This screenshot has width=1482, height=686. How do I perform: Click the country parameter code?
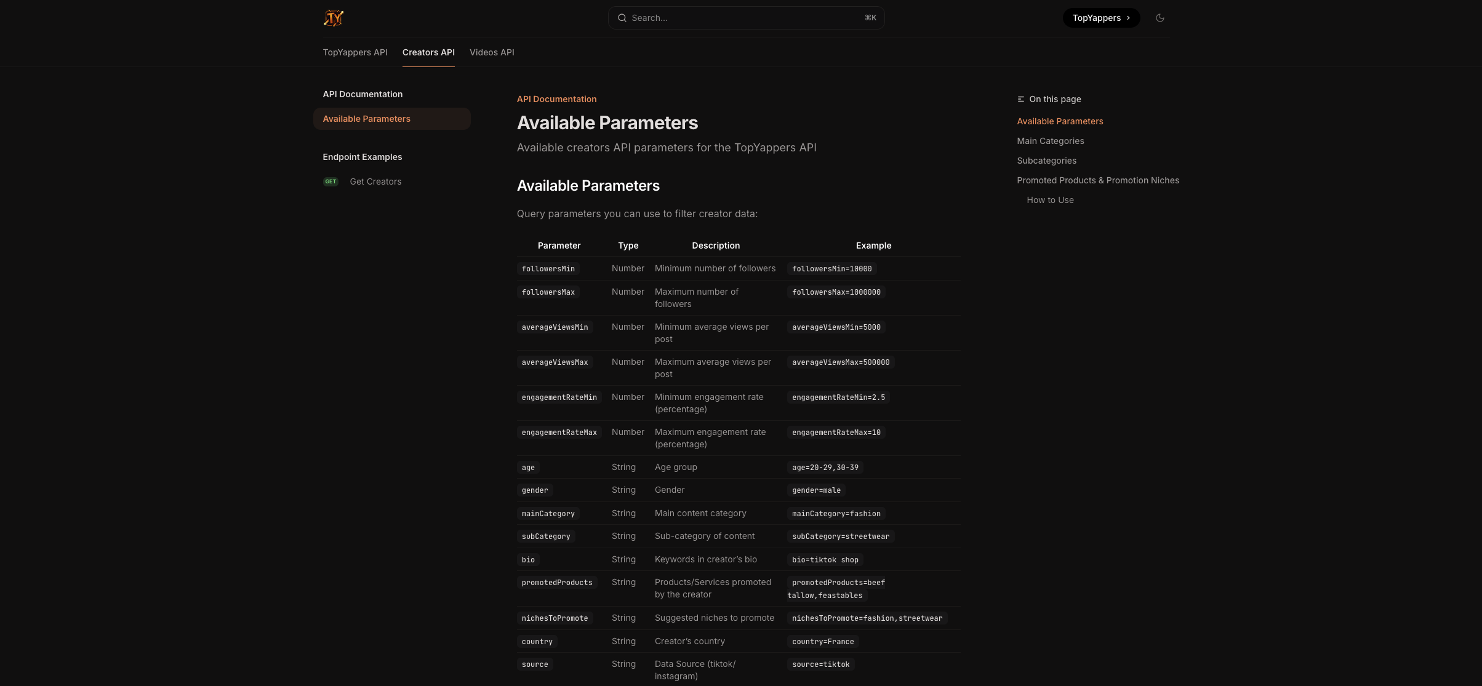point(537,642)
